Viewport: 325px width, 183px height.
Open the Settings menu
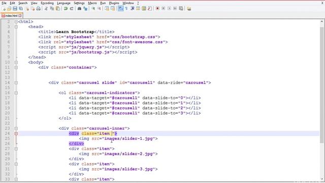[x=79, y=3]
